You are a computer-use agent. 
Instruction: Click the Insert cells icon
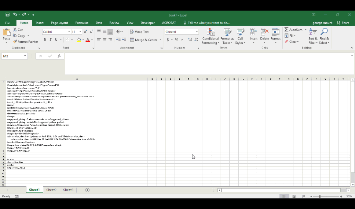253,32
